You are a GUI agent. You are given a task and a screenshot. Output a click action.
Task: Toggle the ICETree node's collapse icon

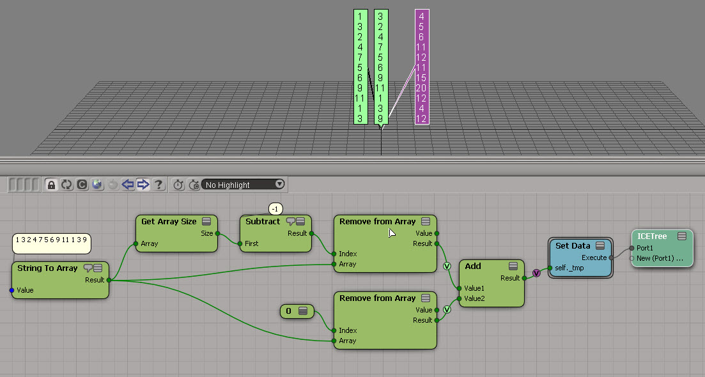682,236
